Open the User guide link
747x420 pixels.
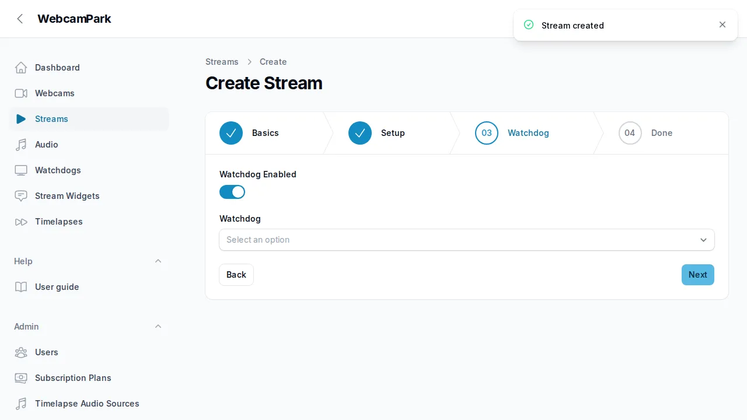point(89,287)
